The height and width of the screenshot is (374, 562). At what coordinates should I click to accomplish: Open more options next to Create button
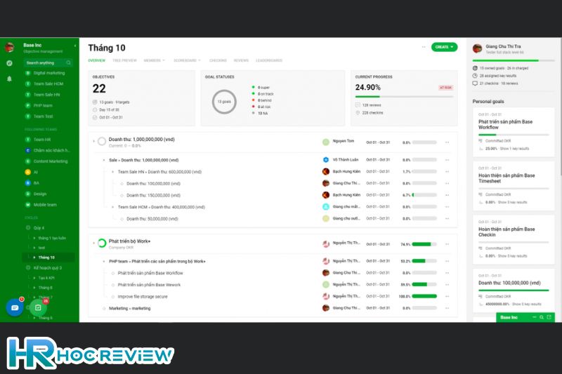[x=424, y=47]
